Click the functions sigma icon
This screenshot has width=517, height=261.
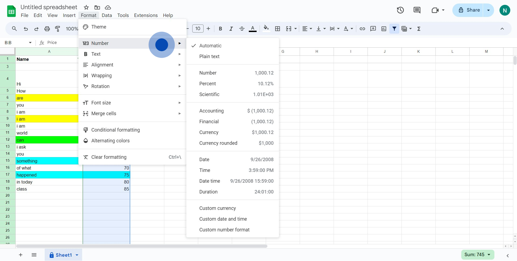(419, 29)
